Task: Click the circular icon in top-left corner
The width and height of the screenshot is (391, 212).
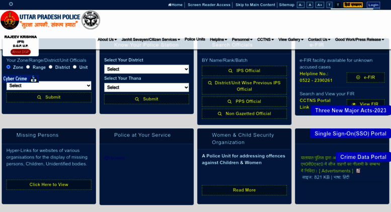Action: click(11, 4)
